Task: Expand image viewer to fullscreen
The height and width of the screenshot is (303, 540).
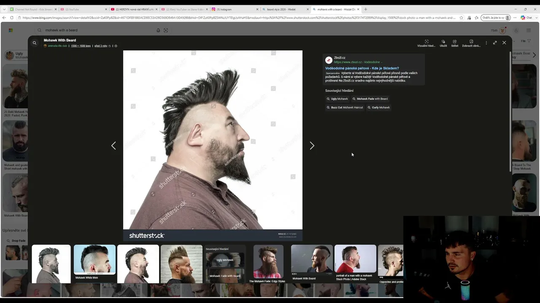Action: pos(495,43)
